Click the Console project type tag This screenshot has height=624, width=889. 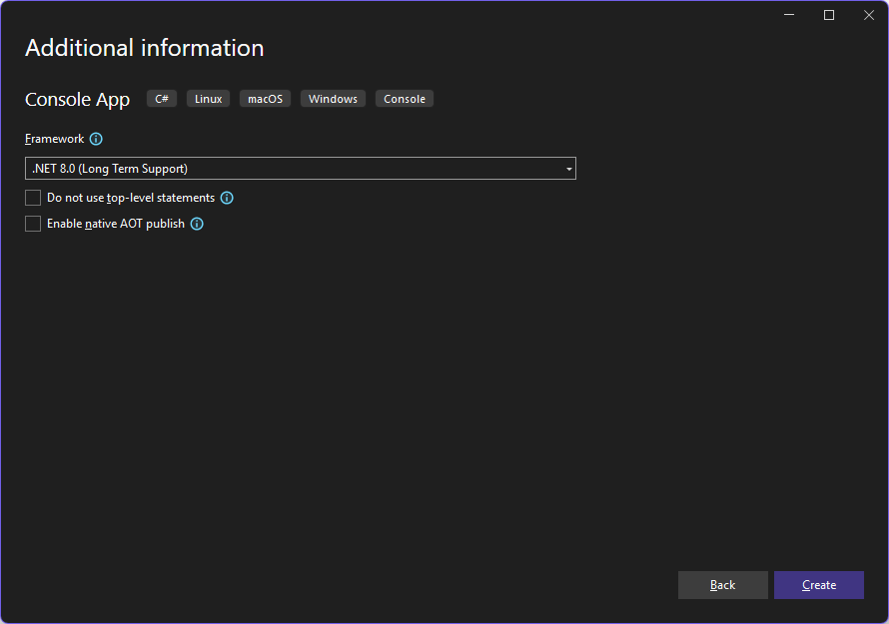tap(404, 98)
